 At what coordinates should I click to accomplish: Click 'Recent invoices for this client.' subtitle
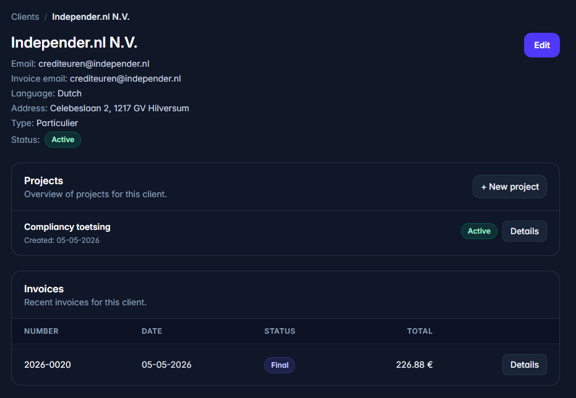85,302
